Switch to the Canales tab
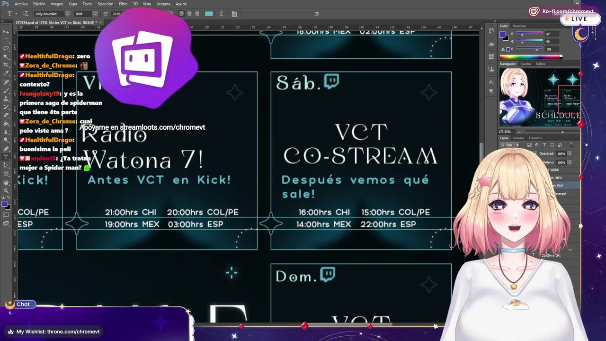 518,138
